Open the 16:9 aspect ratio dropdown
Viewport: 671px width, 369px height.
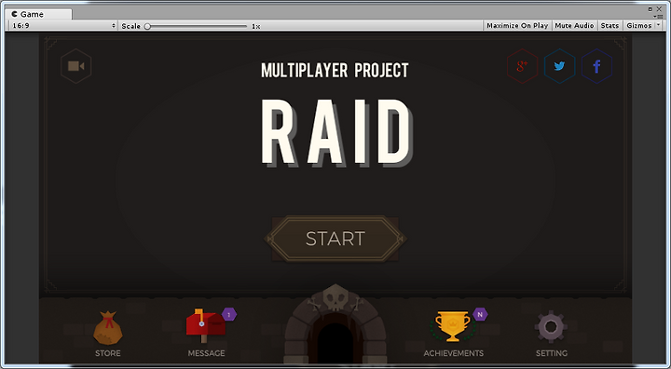pos(63,26)
